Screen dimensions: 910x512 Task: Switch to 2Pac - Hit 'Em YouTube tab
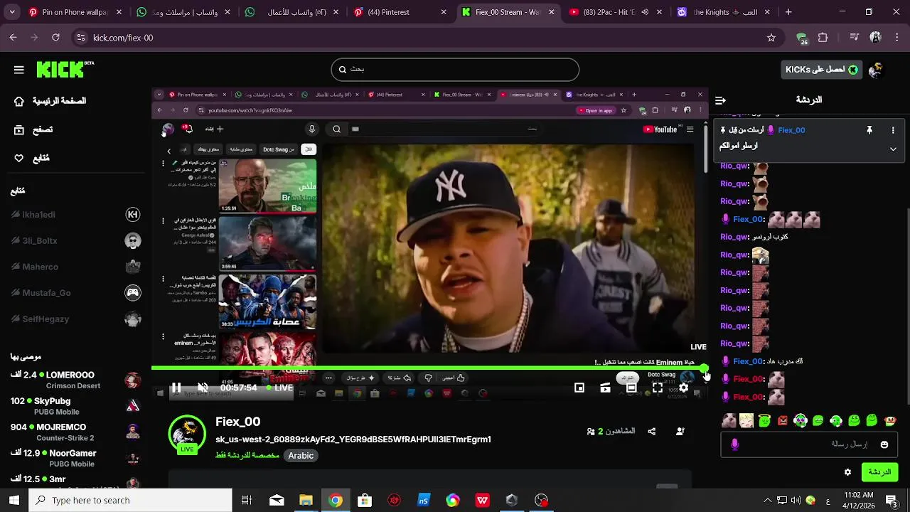[x=616, y=12]
